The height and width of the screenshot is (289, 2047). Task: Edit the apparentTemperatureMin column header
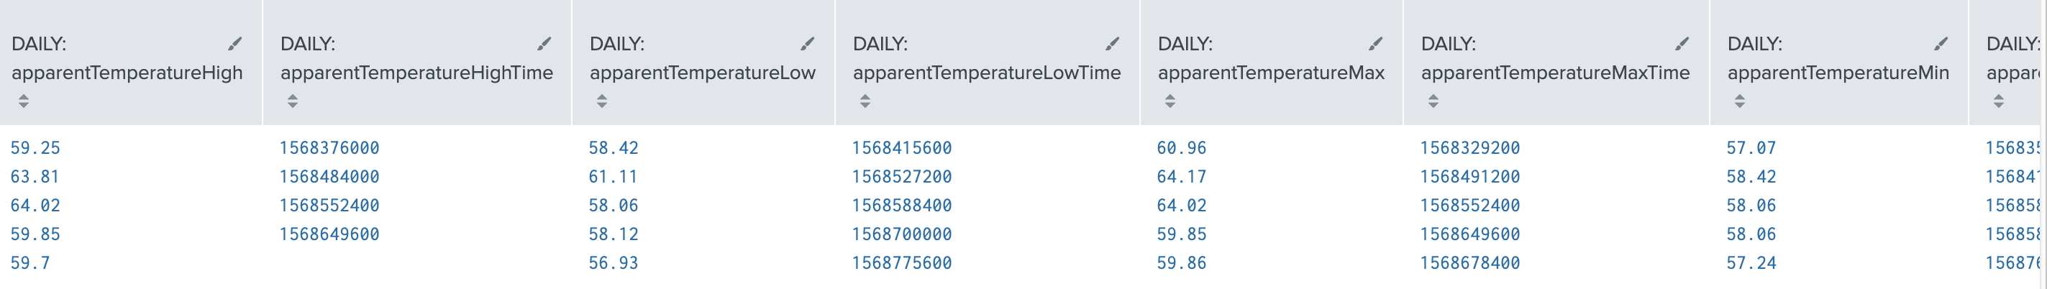(1941, 44)
